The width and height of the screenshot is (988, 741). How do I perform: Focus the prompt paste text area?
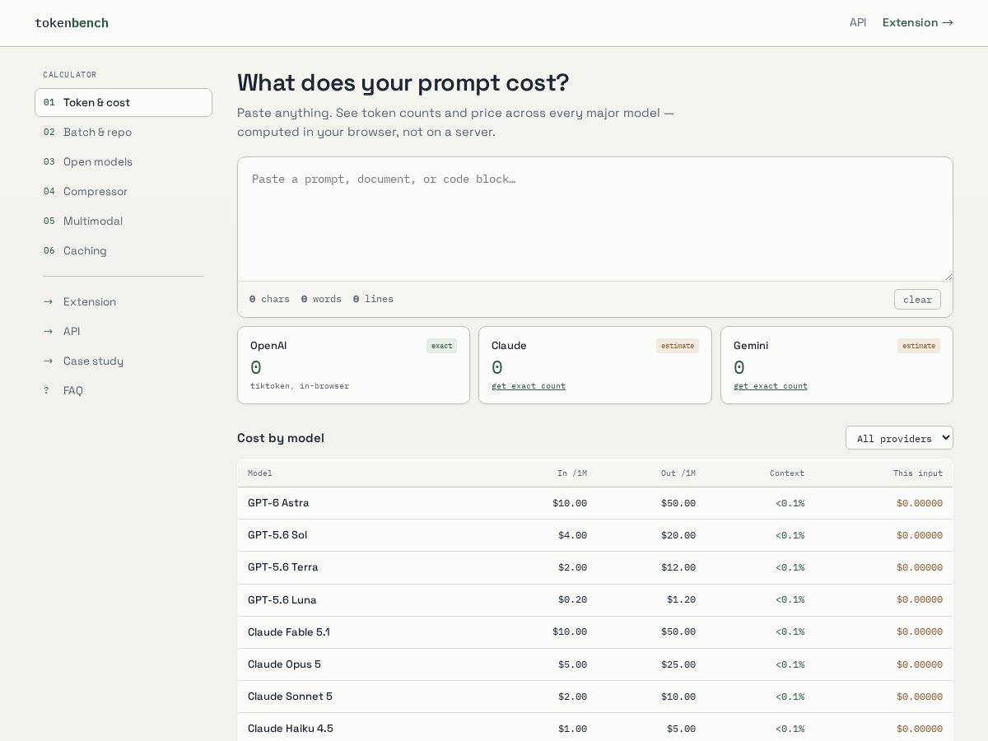click(595, 219)
